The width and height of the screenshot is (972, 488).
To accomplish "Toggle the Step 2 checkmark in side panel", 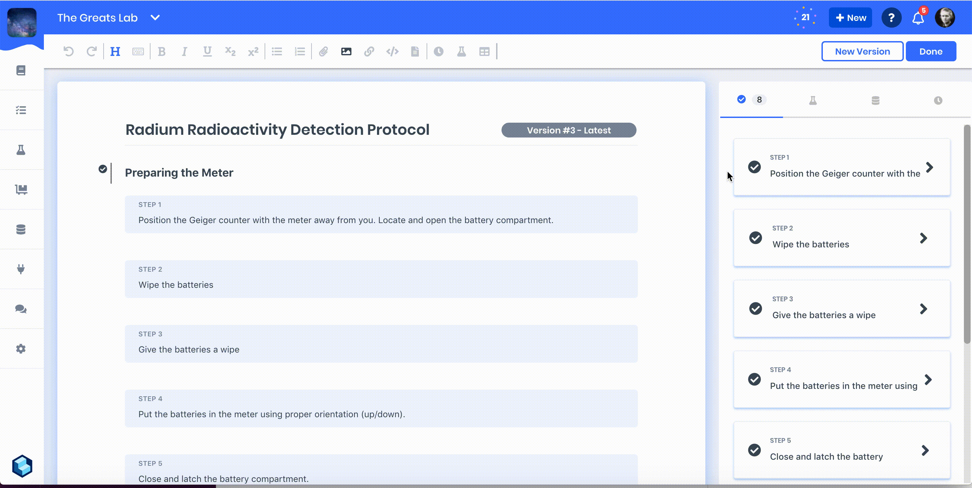I will pyautogui.click(x=755, y=238).
